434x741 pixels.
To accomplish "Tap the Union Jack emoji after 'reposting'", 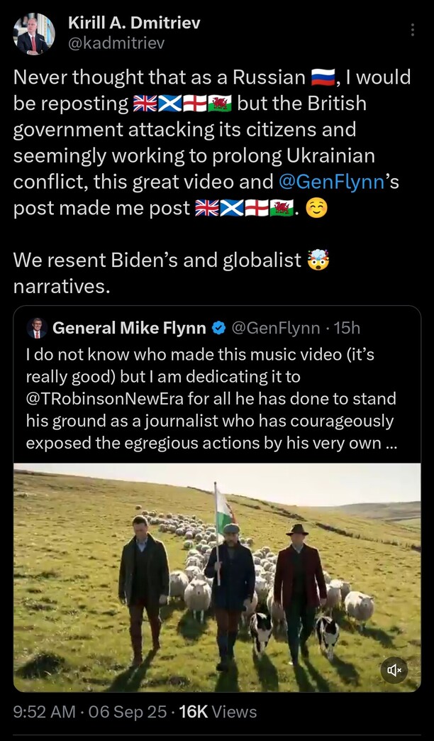I will (x=145, y=104).
